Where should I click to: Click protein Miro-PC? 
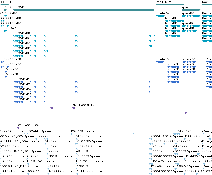173,82
